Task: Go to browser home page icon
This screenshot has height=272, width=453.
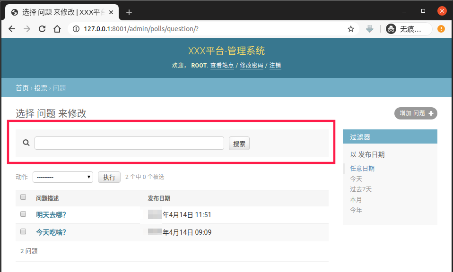Action: coord(57,29)
